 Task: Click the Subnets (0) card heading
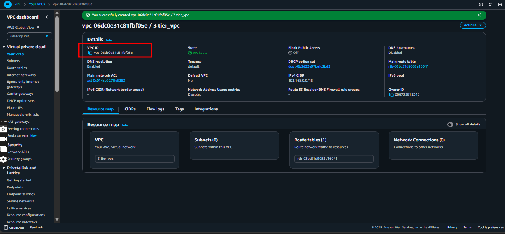pos(206,140)
